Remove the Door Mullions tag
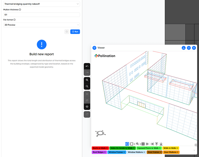Image resolution: width=199 pixels, height=157 pixels. [178, 152]
